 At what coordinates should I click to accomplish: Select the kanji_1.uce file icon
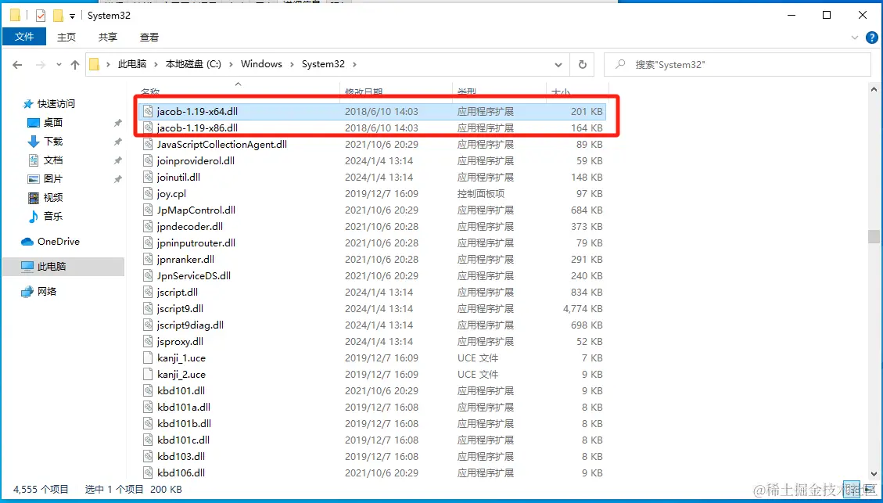(x=148, y=357)
